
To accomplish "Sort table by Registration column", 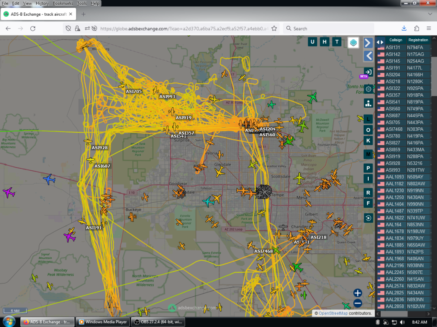I will click(x=418, y=40).
